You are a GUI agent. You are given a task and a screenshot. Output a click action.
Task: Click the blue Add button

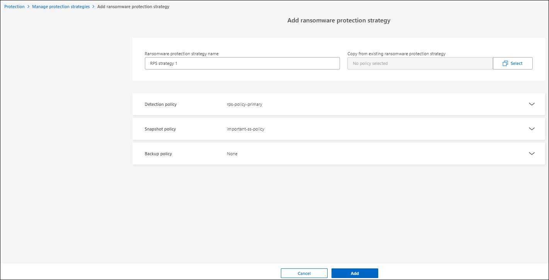click(355, 273)
